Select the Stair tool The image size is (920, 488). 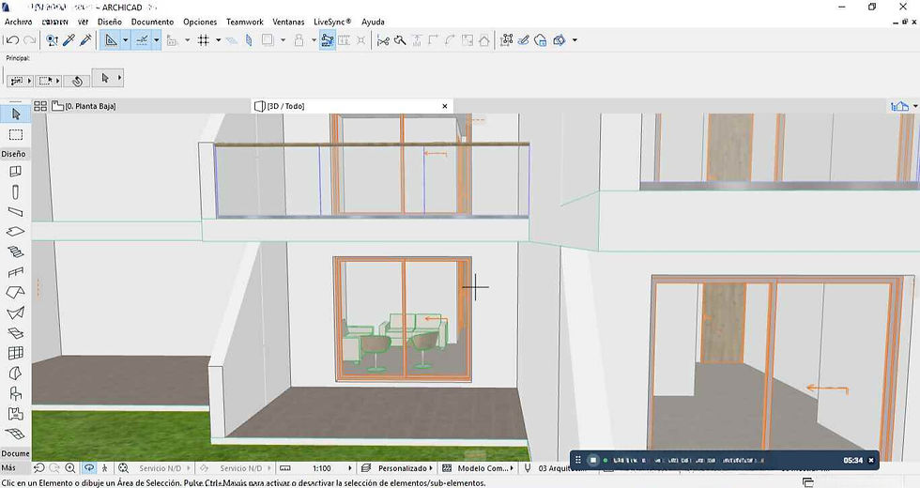(15, 252)
